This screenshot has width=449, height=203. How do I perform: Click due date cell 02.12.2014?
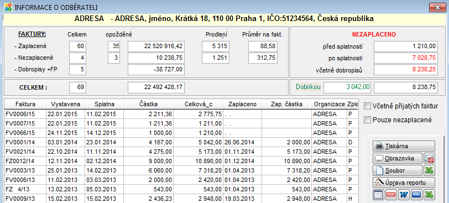coord(104,161)
